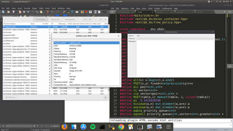Screen dimensions: 233x131
Task: Open the Table menu in LibreOffice
Action: click(41, 8)
